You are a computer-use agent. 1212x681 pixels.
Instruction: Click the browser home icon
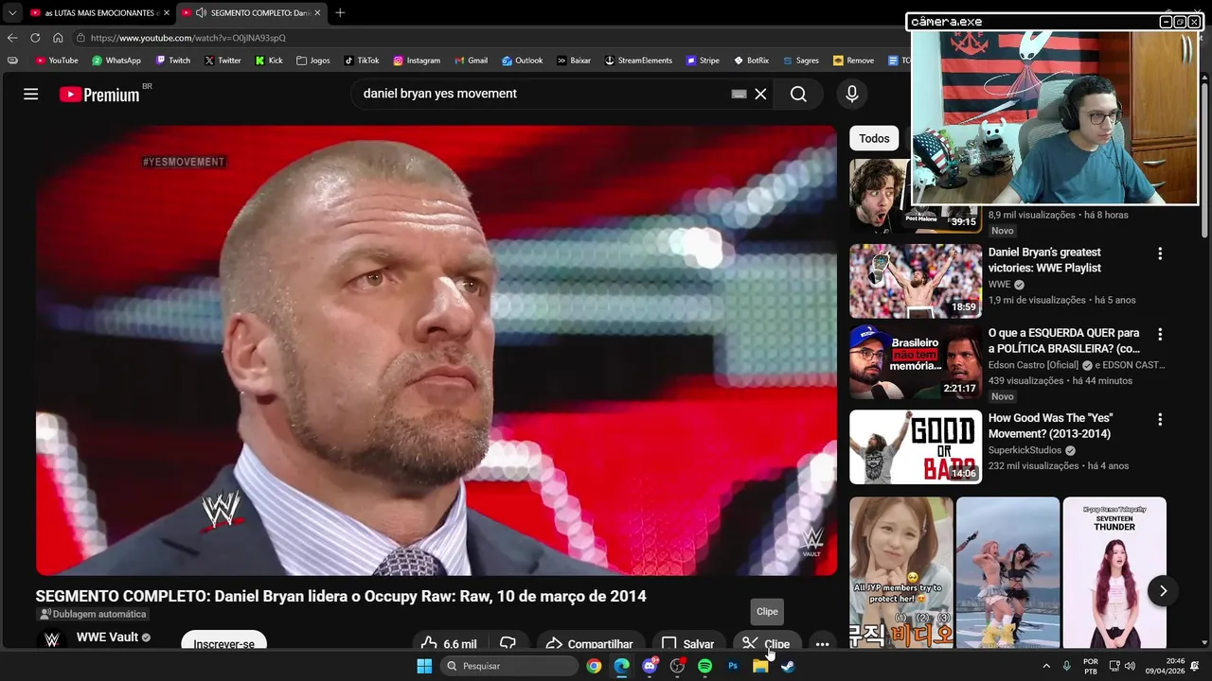click(58, 38)
